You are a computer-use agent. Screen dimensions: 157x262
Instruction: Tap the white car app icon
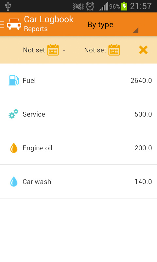[x=14, y=24]
